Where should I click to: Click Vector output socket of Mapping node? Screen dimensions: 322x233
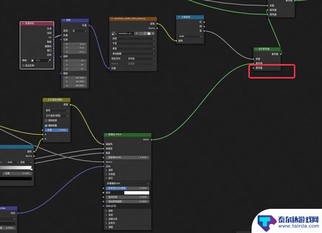pyautogui.click(x=89, y=25)
